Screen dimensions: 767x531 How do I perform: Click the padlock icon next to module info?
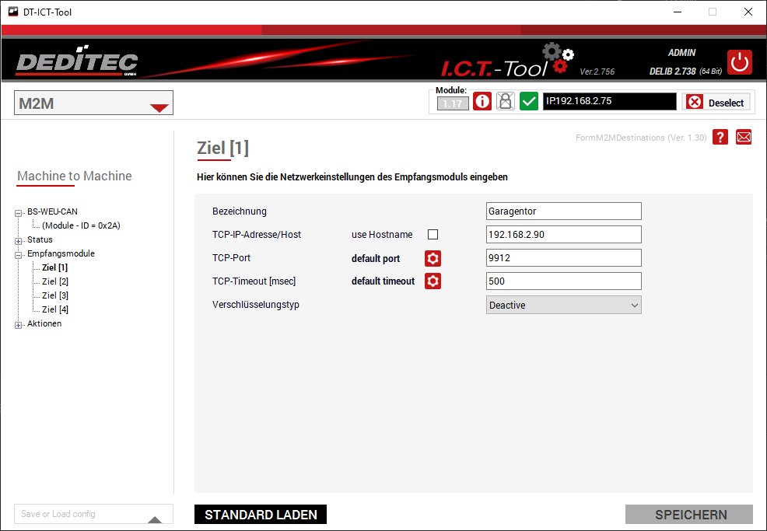(x=506, y=102)
